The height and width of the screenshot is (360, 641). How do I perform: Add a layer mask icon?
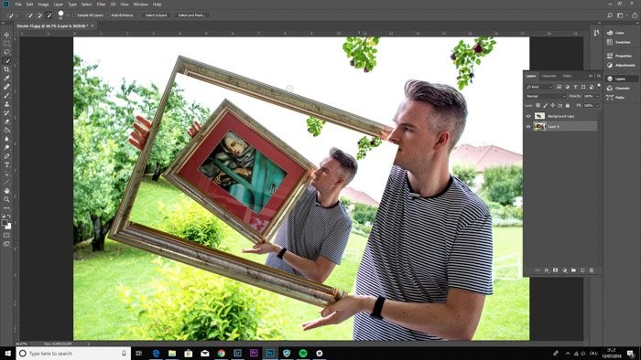[x=555, y=270]
